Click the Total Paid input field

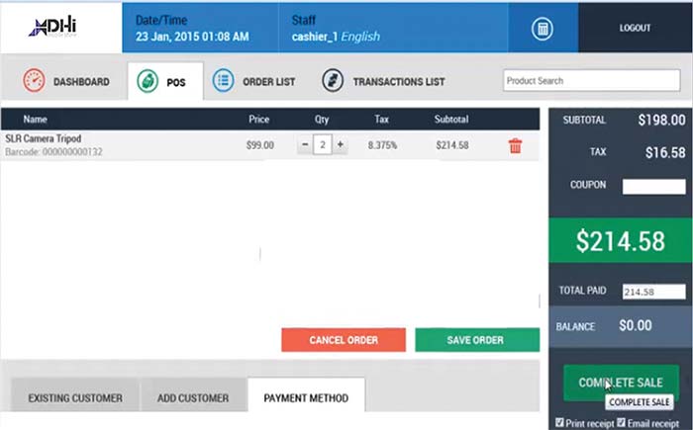point(653,292)
